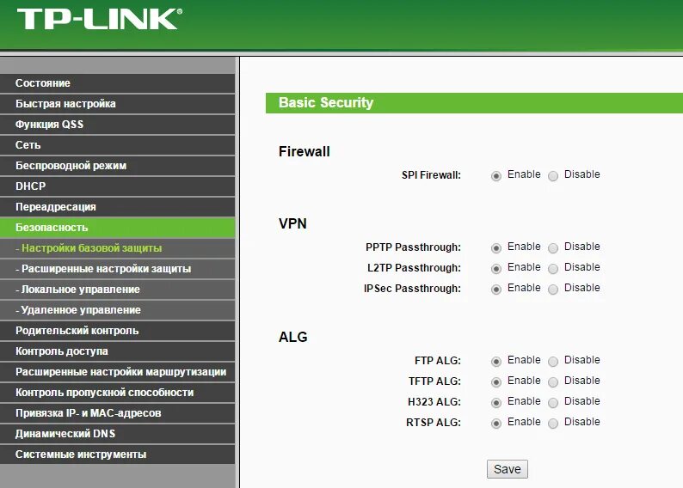Enable the TFTP ALG option
Viewport: 683px width, 488px height.
point(496,382)
